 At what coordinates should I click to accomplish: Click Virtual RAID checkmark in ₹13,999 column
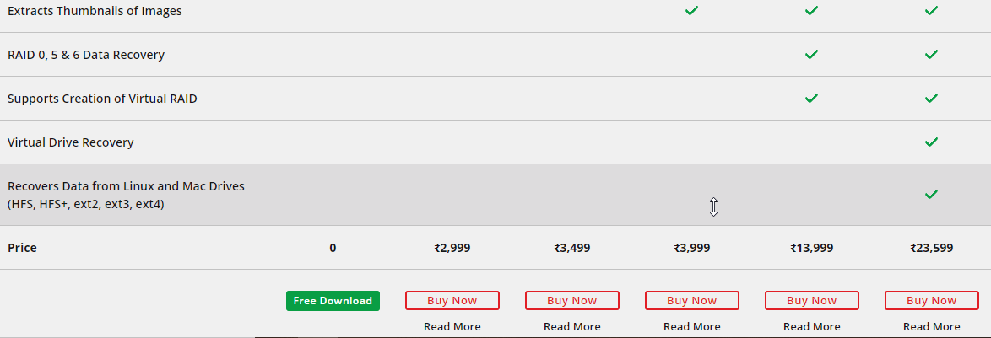coord(811,98)
